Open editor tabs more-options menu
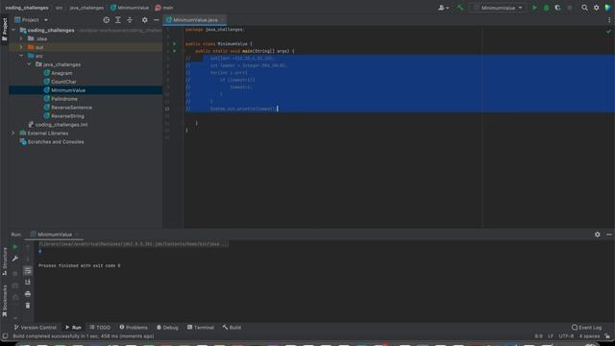 [x=609, y=19]
